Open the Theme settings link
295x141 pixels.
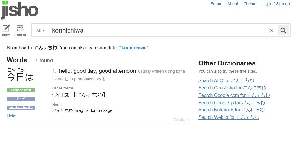pos(250,4)
